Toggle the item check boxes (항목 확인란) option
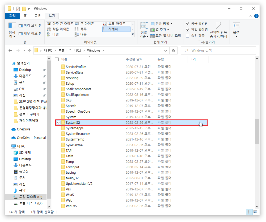This screenshot has height=222, width=266. tap(188, 23)
